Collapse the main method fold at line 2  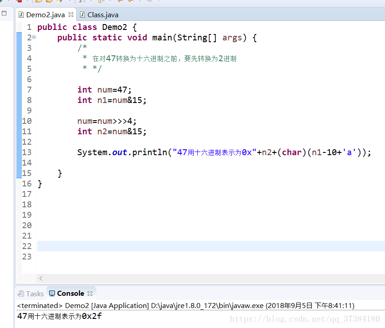(x=34, y=37)
